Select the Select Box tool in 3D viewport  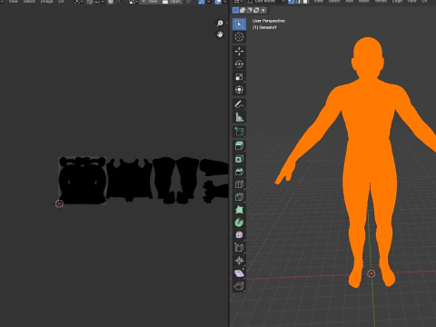coord(239,25)
